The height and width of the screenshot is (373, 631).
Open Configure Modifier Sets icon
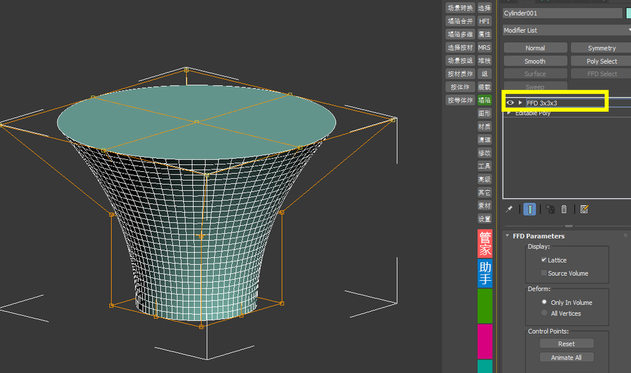click(x=584, y=209)
